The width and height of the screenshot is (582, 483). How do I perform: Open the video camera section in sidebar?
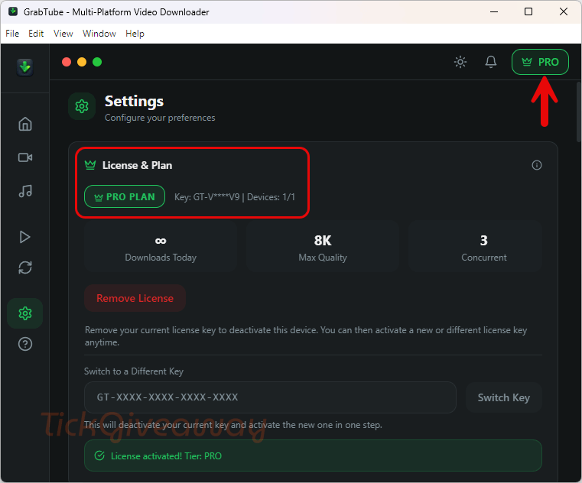pos(25,157)
